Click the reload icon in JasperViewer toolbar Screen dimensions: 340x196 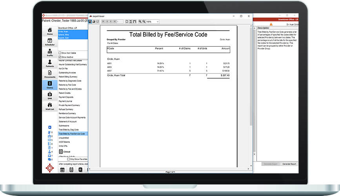(98, 22)
